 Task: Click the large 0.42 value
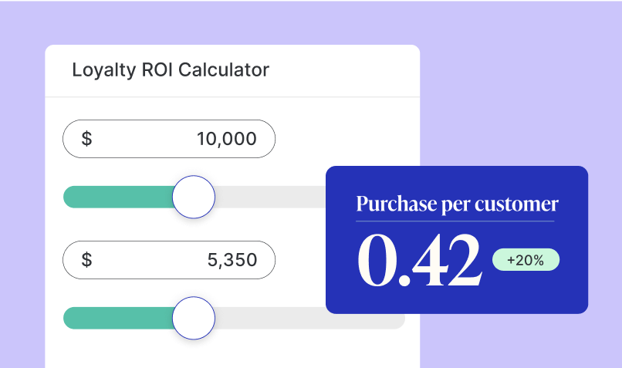point(419,260)
